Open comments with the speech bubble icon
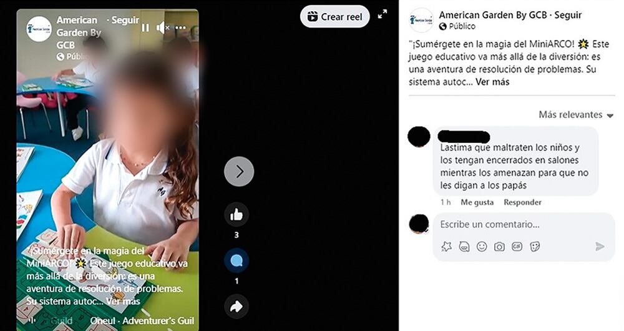Screen dimensions: 624x331 point(236,261)
